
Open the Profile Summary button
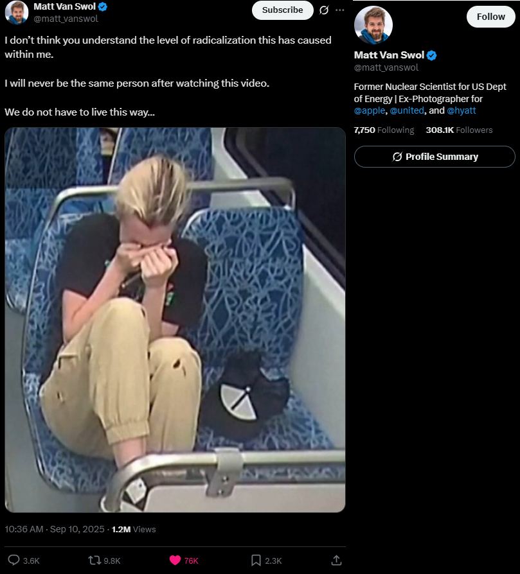tap(435, 157)
